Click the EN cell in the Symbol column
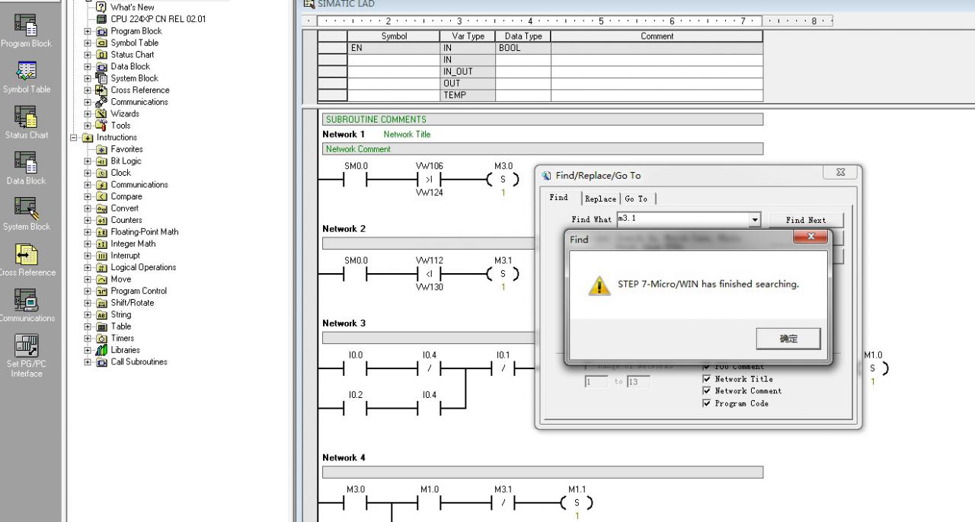The width and height of the screenshot is (975, 522). 394,48
